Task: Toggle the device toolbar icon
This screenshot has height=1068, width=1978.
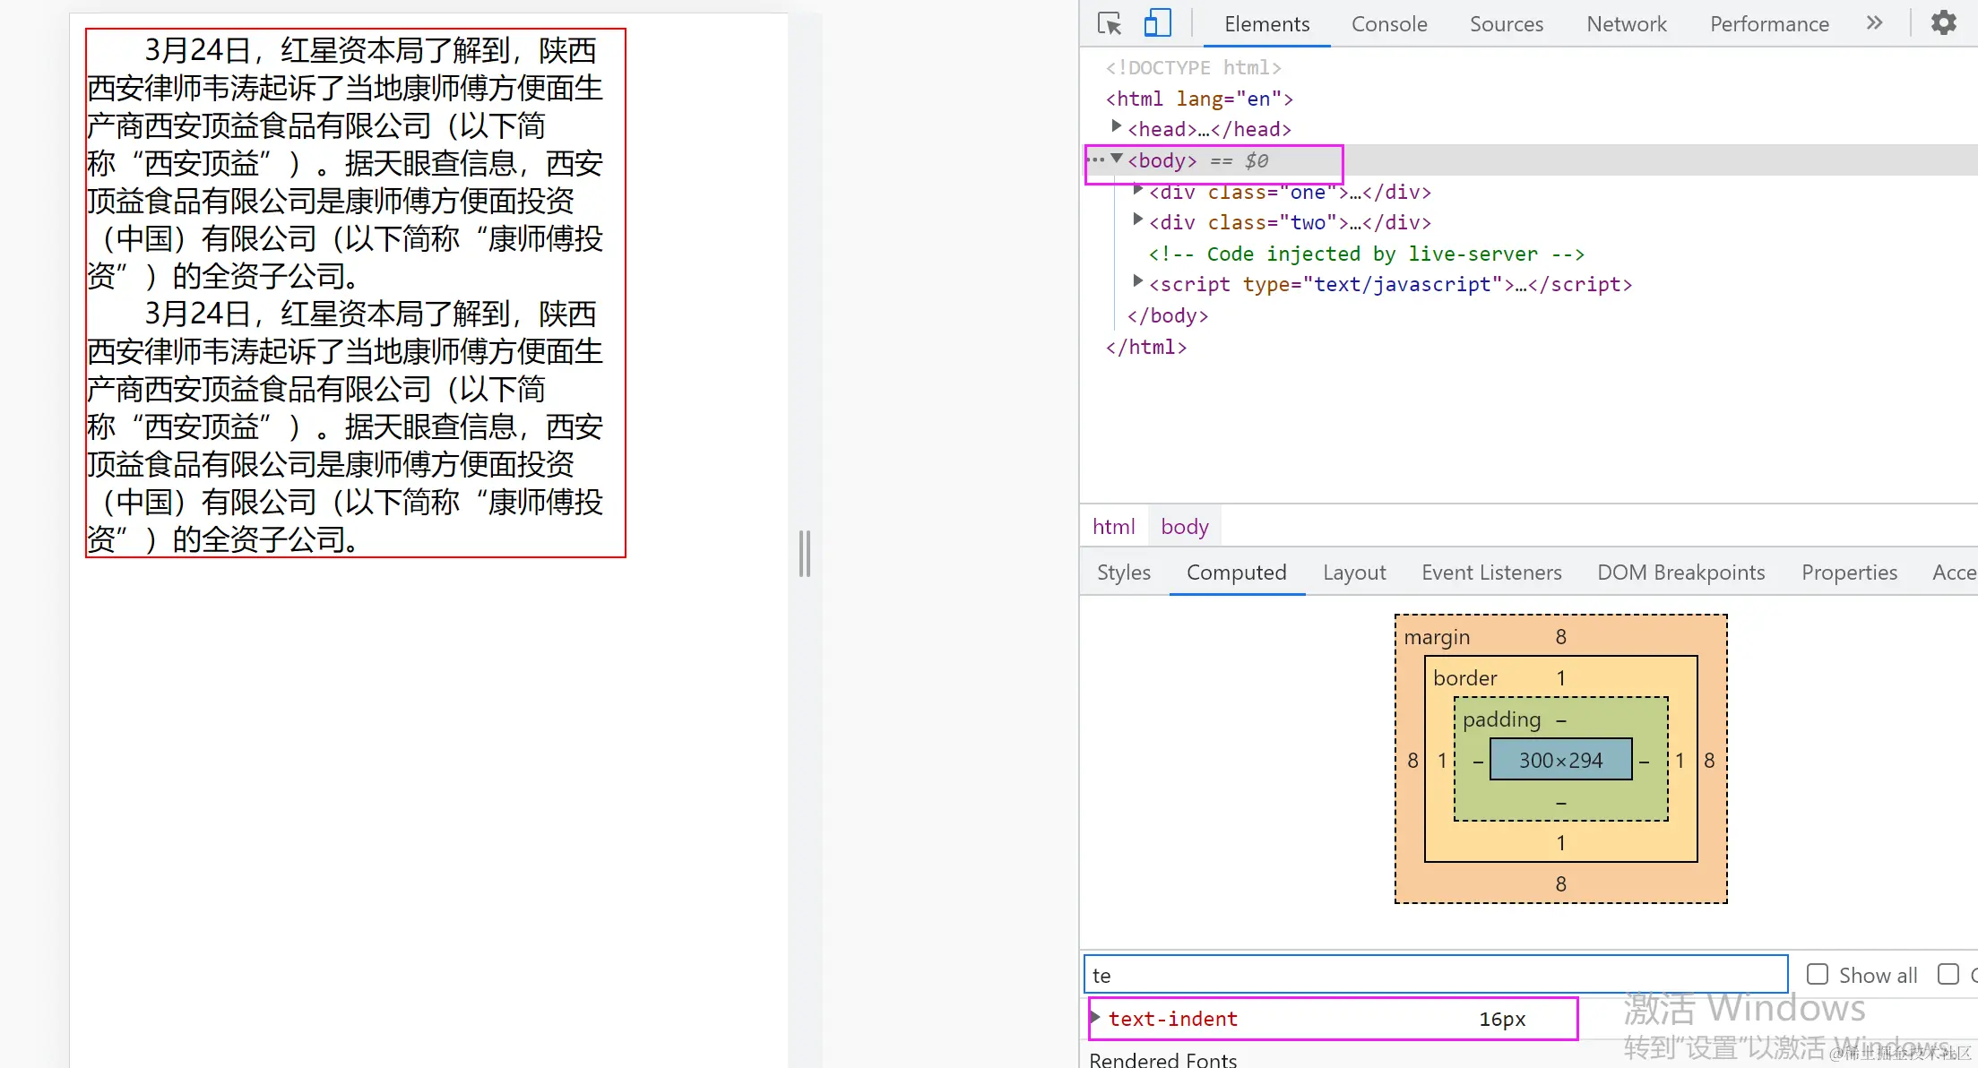Action: [1157, 23]
